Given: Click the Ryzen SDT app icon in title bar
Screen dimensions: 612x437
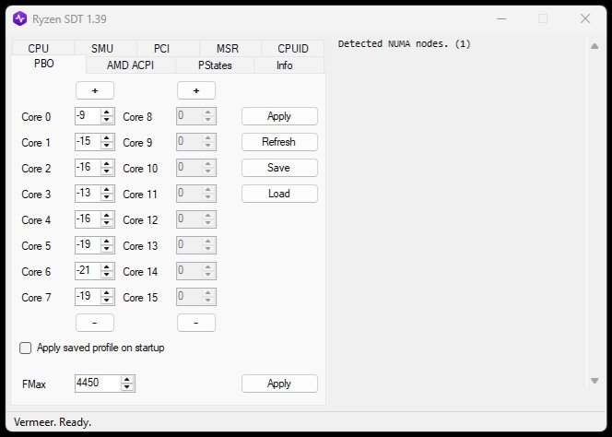Looking at the screenshot, I should point(19,18).
